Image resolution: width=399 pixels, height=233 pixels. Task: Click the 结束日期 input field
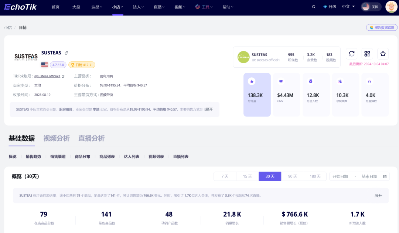pyautogui.click(x=369, y=176)
